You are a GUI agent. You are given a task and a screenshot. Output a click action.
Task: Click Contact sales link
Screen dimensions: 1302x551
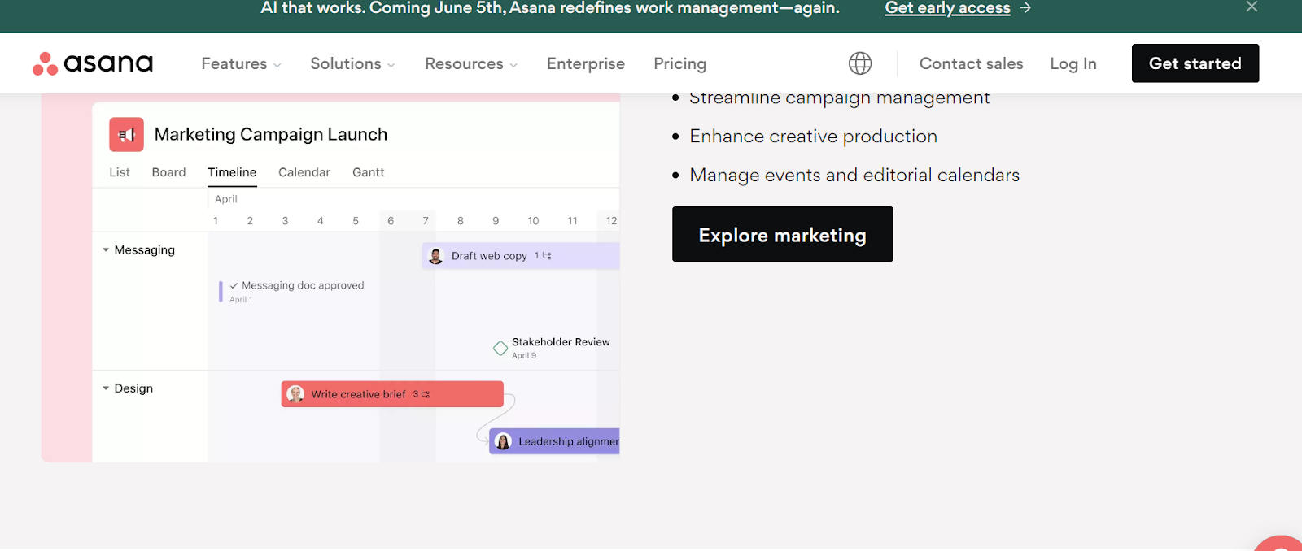971,63
